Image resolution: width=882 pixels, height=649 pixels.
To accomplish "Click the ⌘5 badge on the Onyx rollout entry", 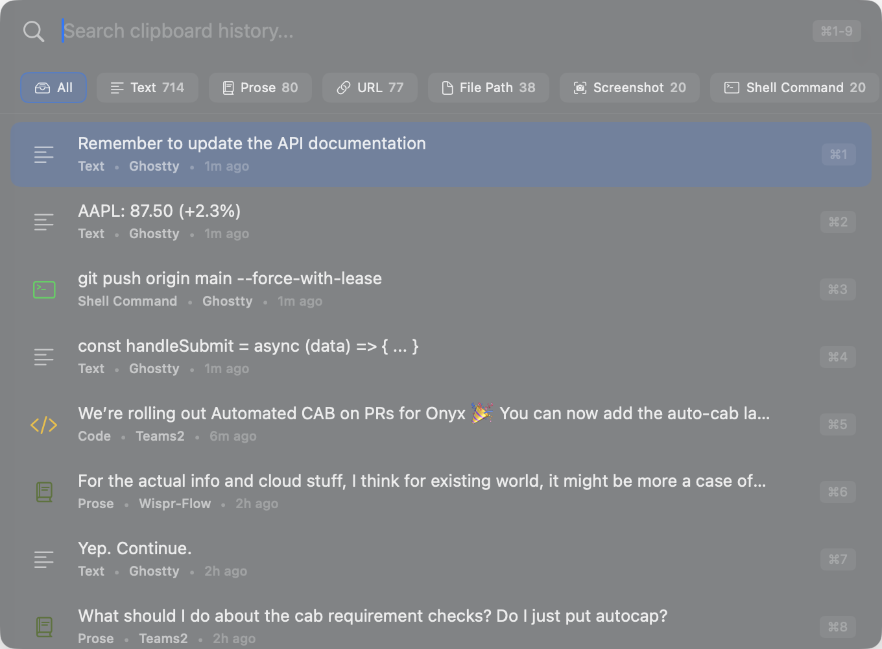I will (837, 424).
